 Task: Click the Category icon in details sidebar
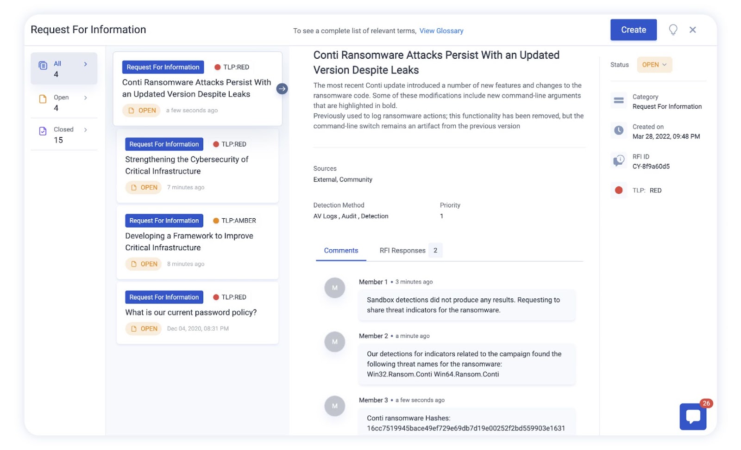(619, 100)
